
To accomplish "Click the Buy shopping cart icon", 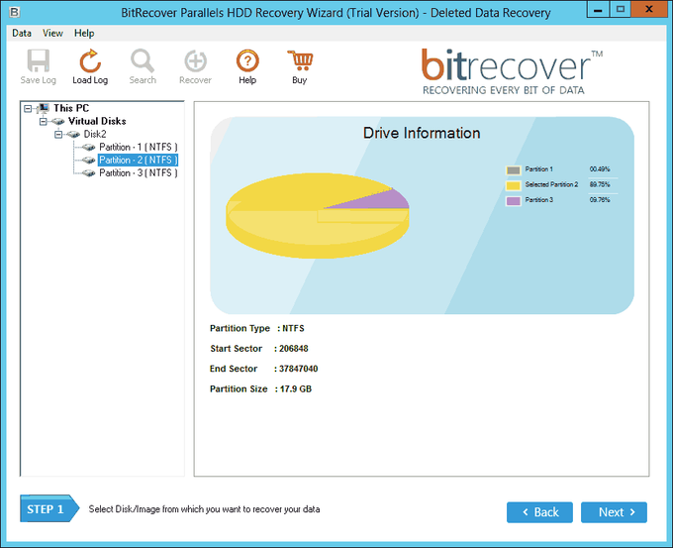I will (x=300, y=60).
